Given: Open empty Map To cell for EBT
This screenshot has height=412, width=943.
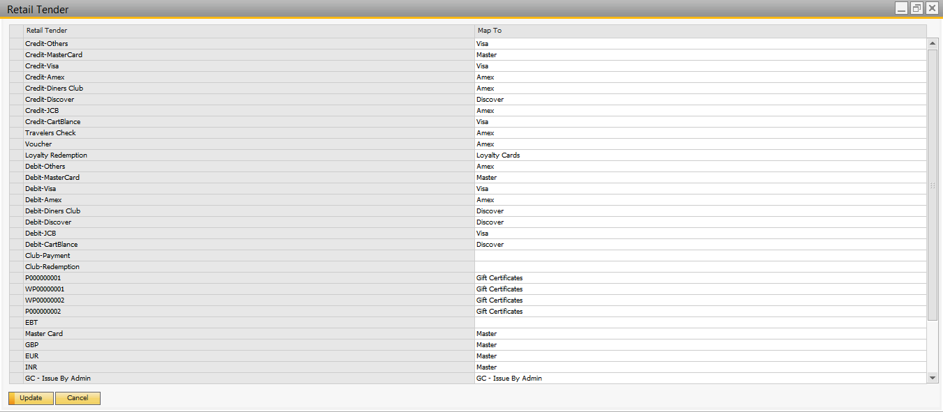Looking at the screenshot, I should click(x=701, y=323).
